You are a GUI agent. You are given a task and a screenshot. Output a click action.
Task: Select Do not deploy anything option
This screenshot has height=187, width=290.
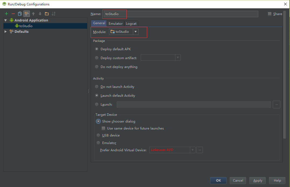[x=97, y=67]
